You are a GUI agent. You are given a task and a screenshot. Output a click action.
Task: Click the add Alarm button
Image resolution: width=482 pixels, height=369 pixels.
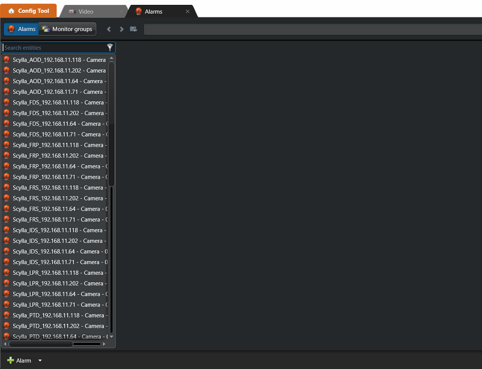(x=19, y=361)
